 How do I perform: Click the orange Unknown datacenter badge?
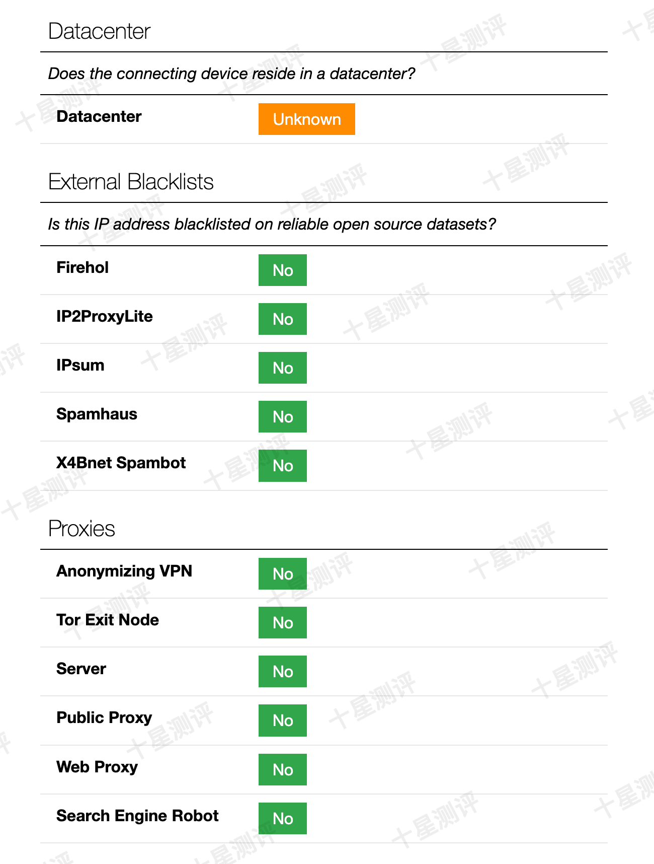[306, 119]
